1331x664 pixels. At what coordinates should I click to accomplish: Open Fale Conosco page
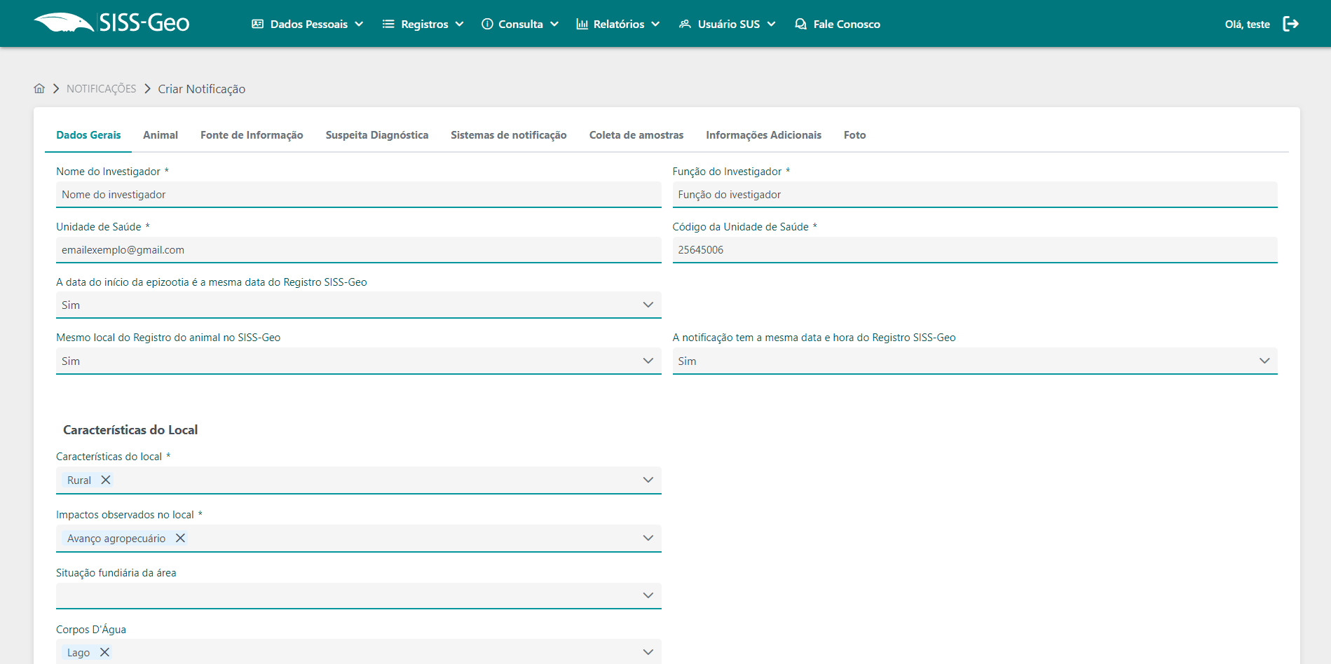(x=838, y=24)
